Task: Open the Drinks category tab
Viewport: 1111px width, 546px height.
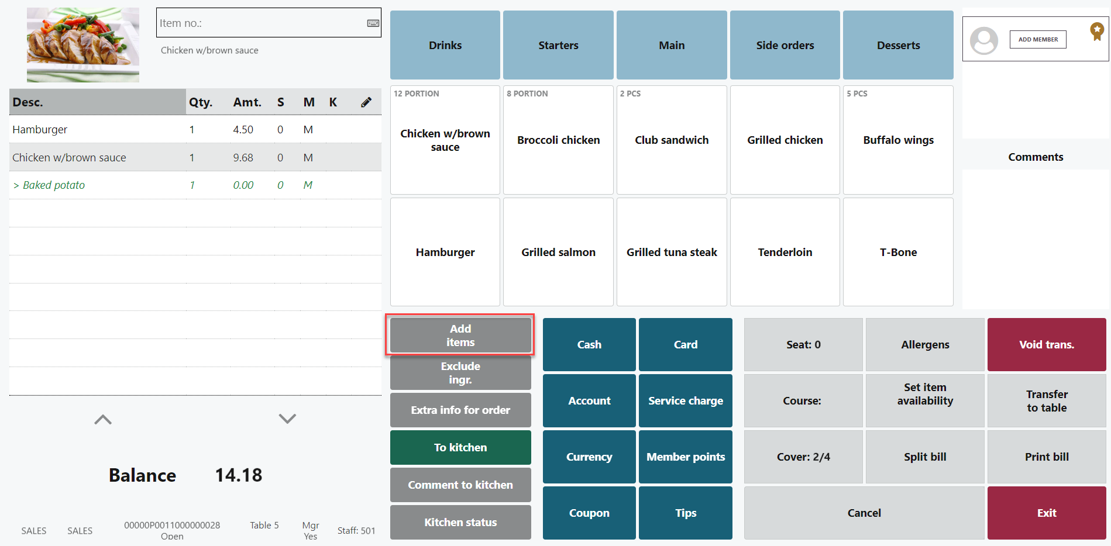Action: (445, 45)
